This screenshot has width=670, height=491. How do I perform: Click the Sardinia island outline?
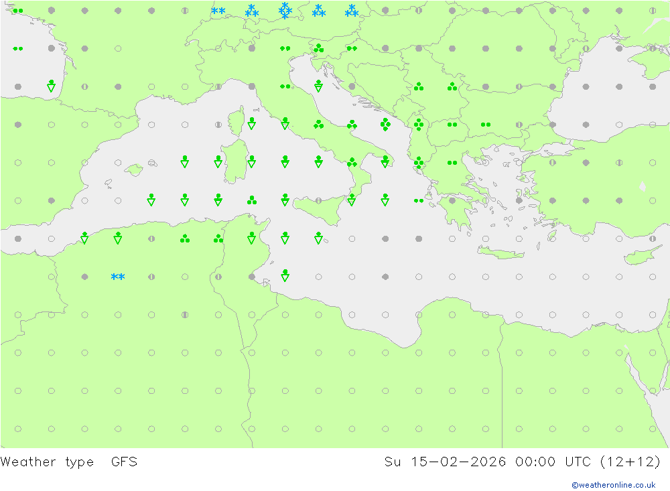[235, 160]
